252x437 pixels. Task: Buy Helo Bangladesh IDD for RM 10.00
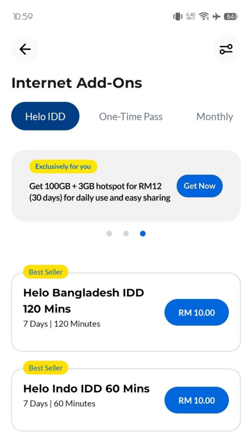(x=197, y=313)
